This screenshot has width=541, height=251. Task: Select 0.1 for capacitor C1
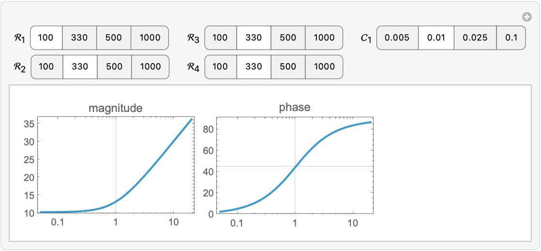coord(511,38)
